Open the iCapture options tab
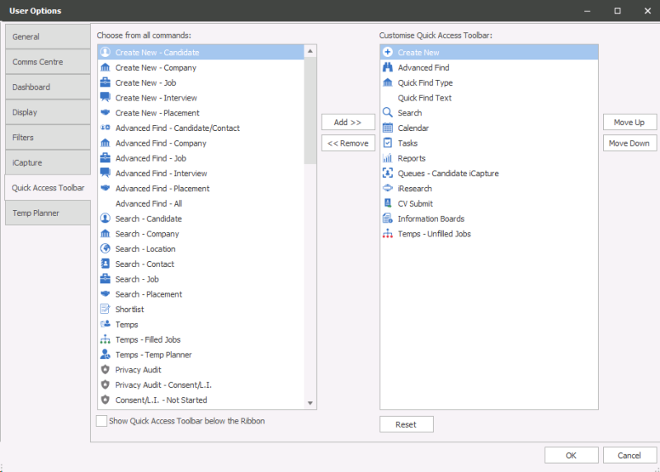Image resolution: width=660 pixels, height=472 pixels. tap(46, 162)
